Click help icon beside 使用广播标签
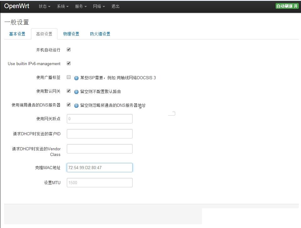The image size is (301, 228). (x=76, y=78)
